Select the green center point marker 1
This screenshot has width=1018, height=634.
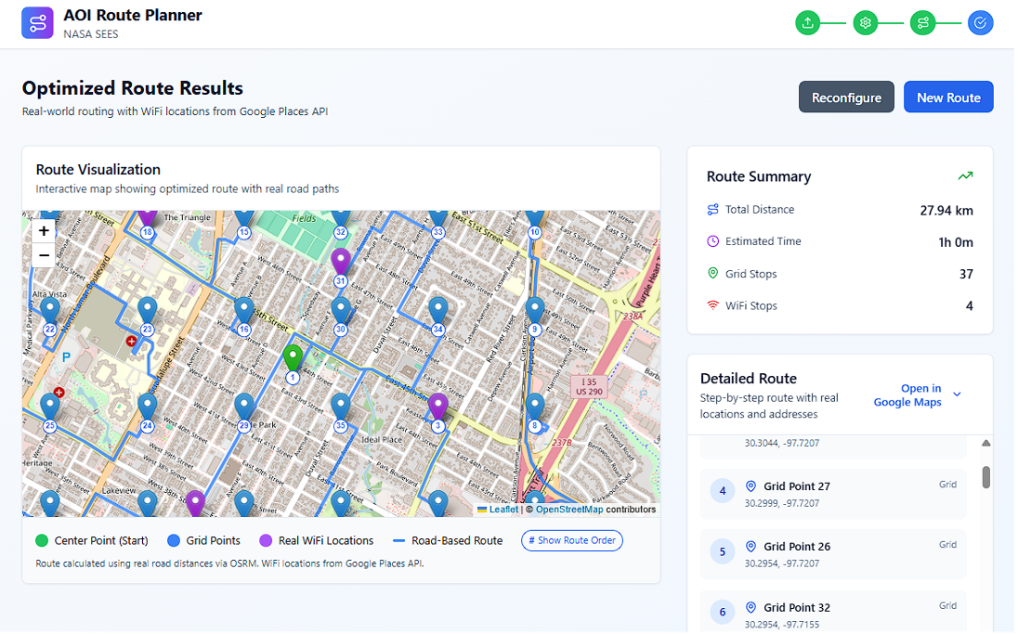[293, 361]
